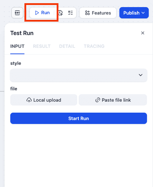The height and width of the screenshot is (187, 153).
Task: Click the style field chevron arrow
Action: pyautogui.click(x=141, y=75)
